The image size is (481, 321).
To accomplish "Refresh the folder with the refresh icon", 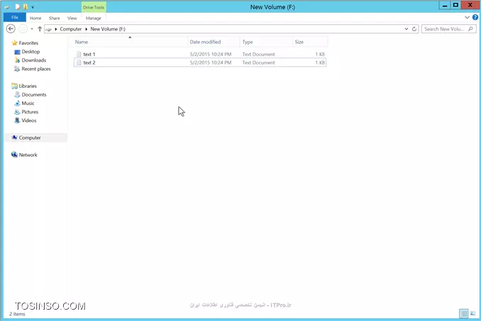I will coord(414,29).
